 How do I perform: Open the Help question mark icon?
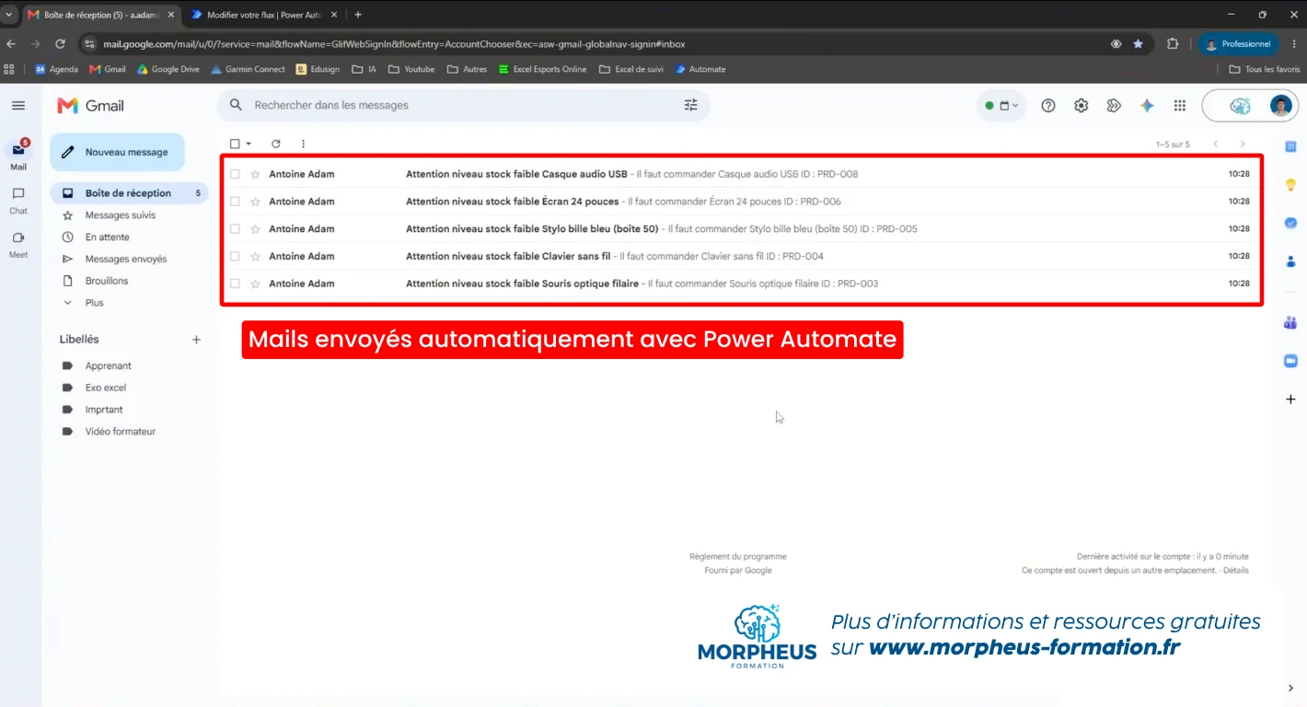pos(1048,106)
